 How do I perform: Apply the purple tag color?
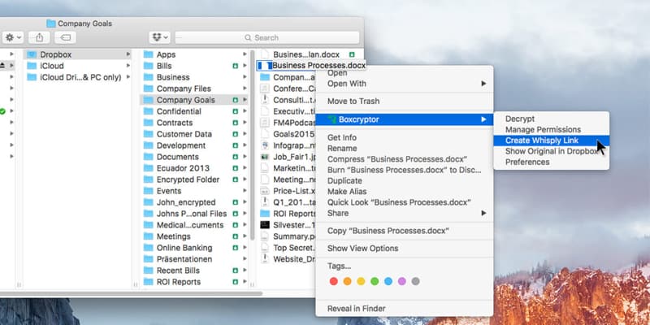coord(401,281)
